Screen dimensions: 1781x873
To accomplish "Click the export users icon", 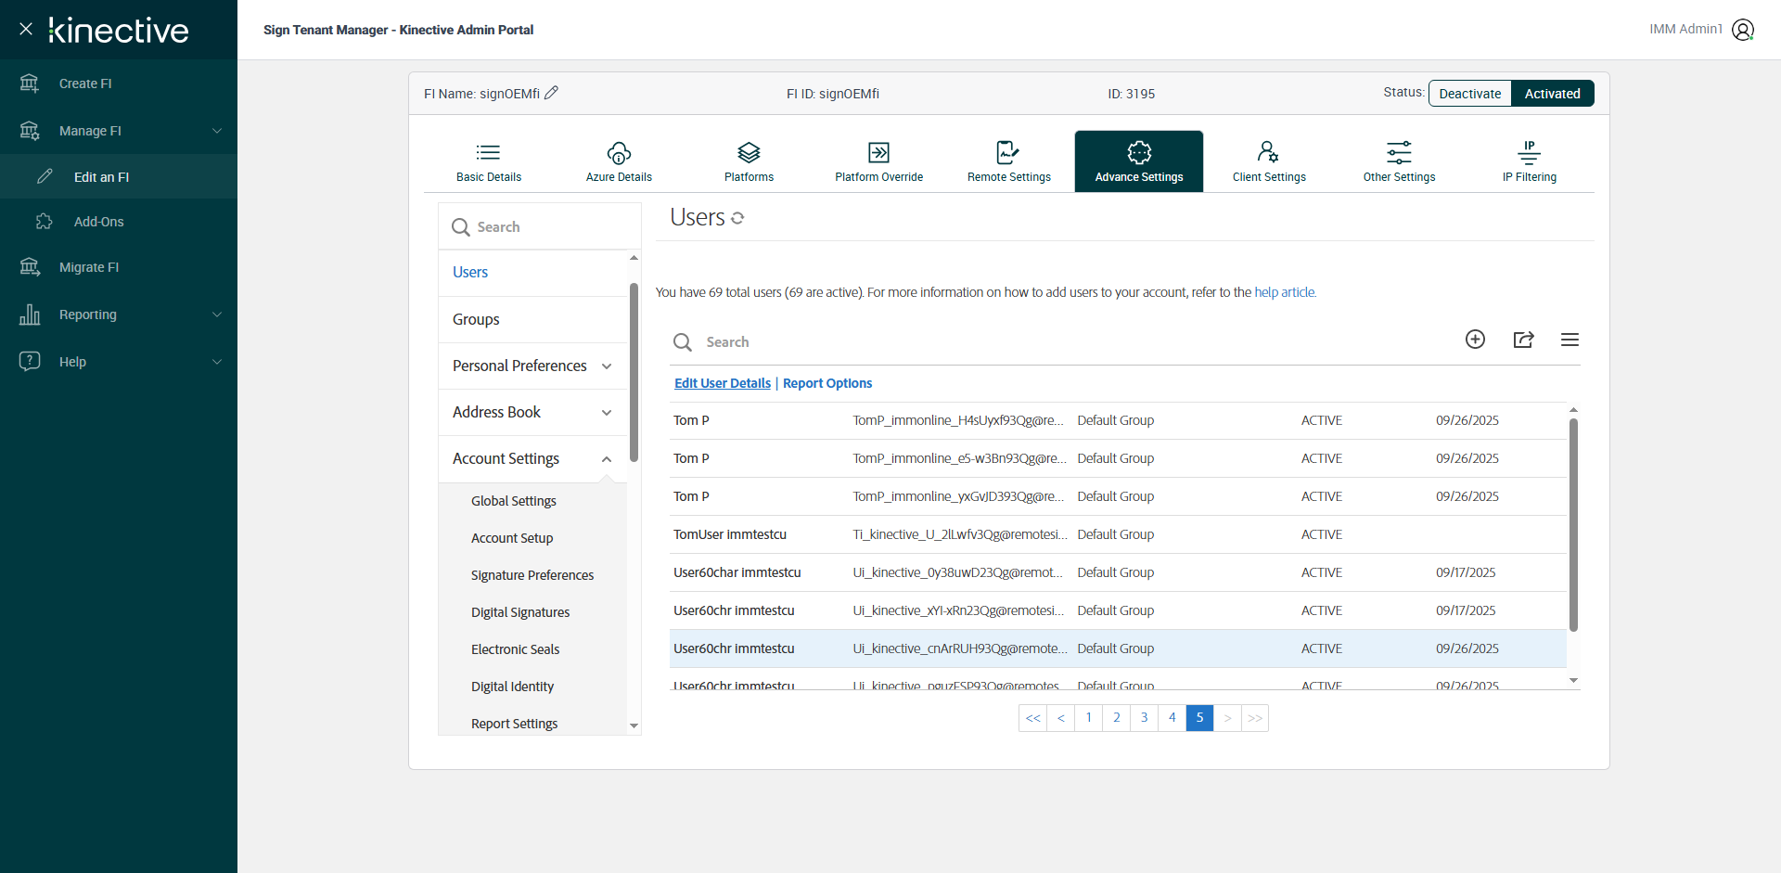I will click(x=1523, y=340).
